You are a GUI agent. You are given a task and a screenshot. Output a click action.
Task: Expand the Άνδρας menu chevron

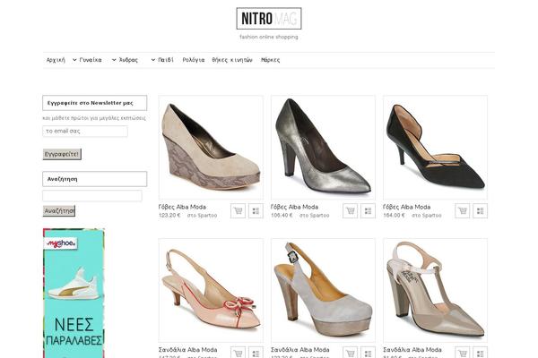coord(114,60)
